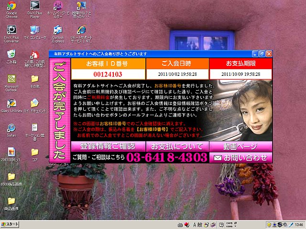Open the red unicorn desktop shortcut
306x229 pixels.
35,58
